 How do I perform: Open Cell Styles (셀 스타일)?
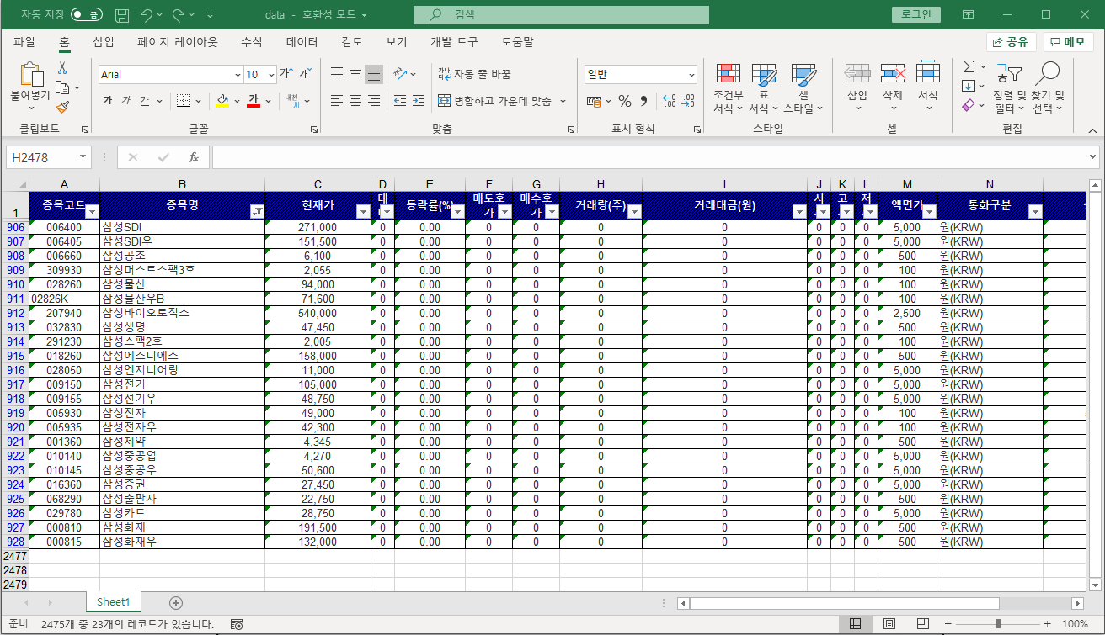coord(803,88)
